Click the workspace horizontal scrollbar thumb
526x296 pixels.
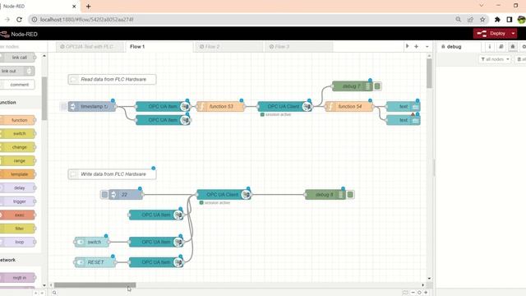click(95, 285)
